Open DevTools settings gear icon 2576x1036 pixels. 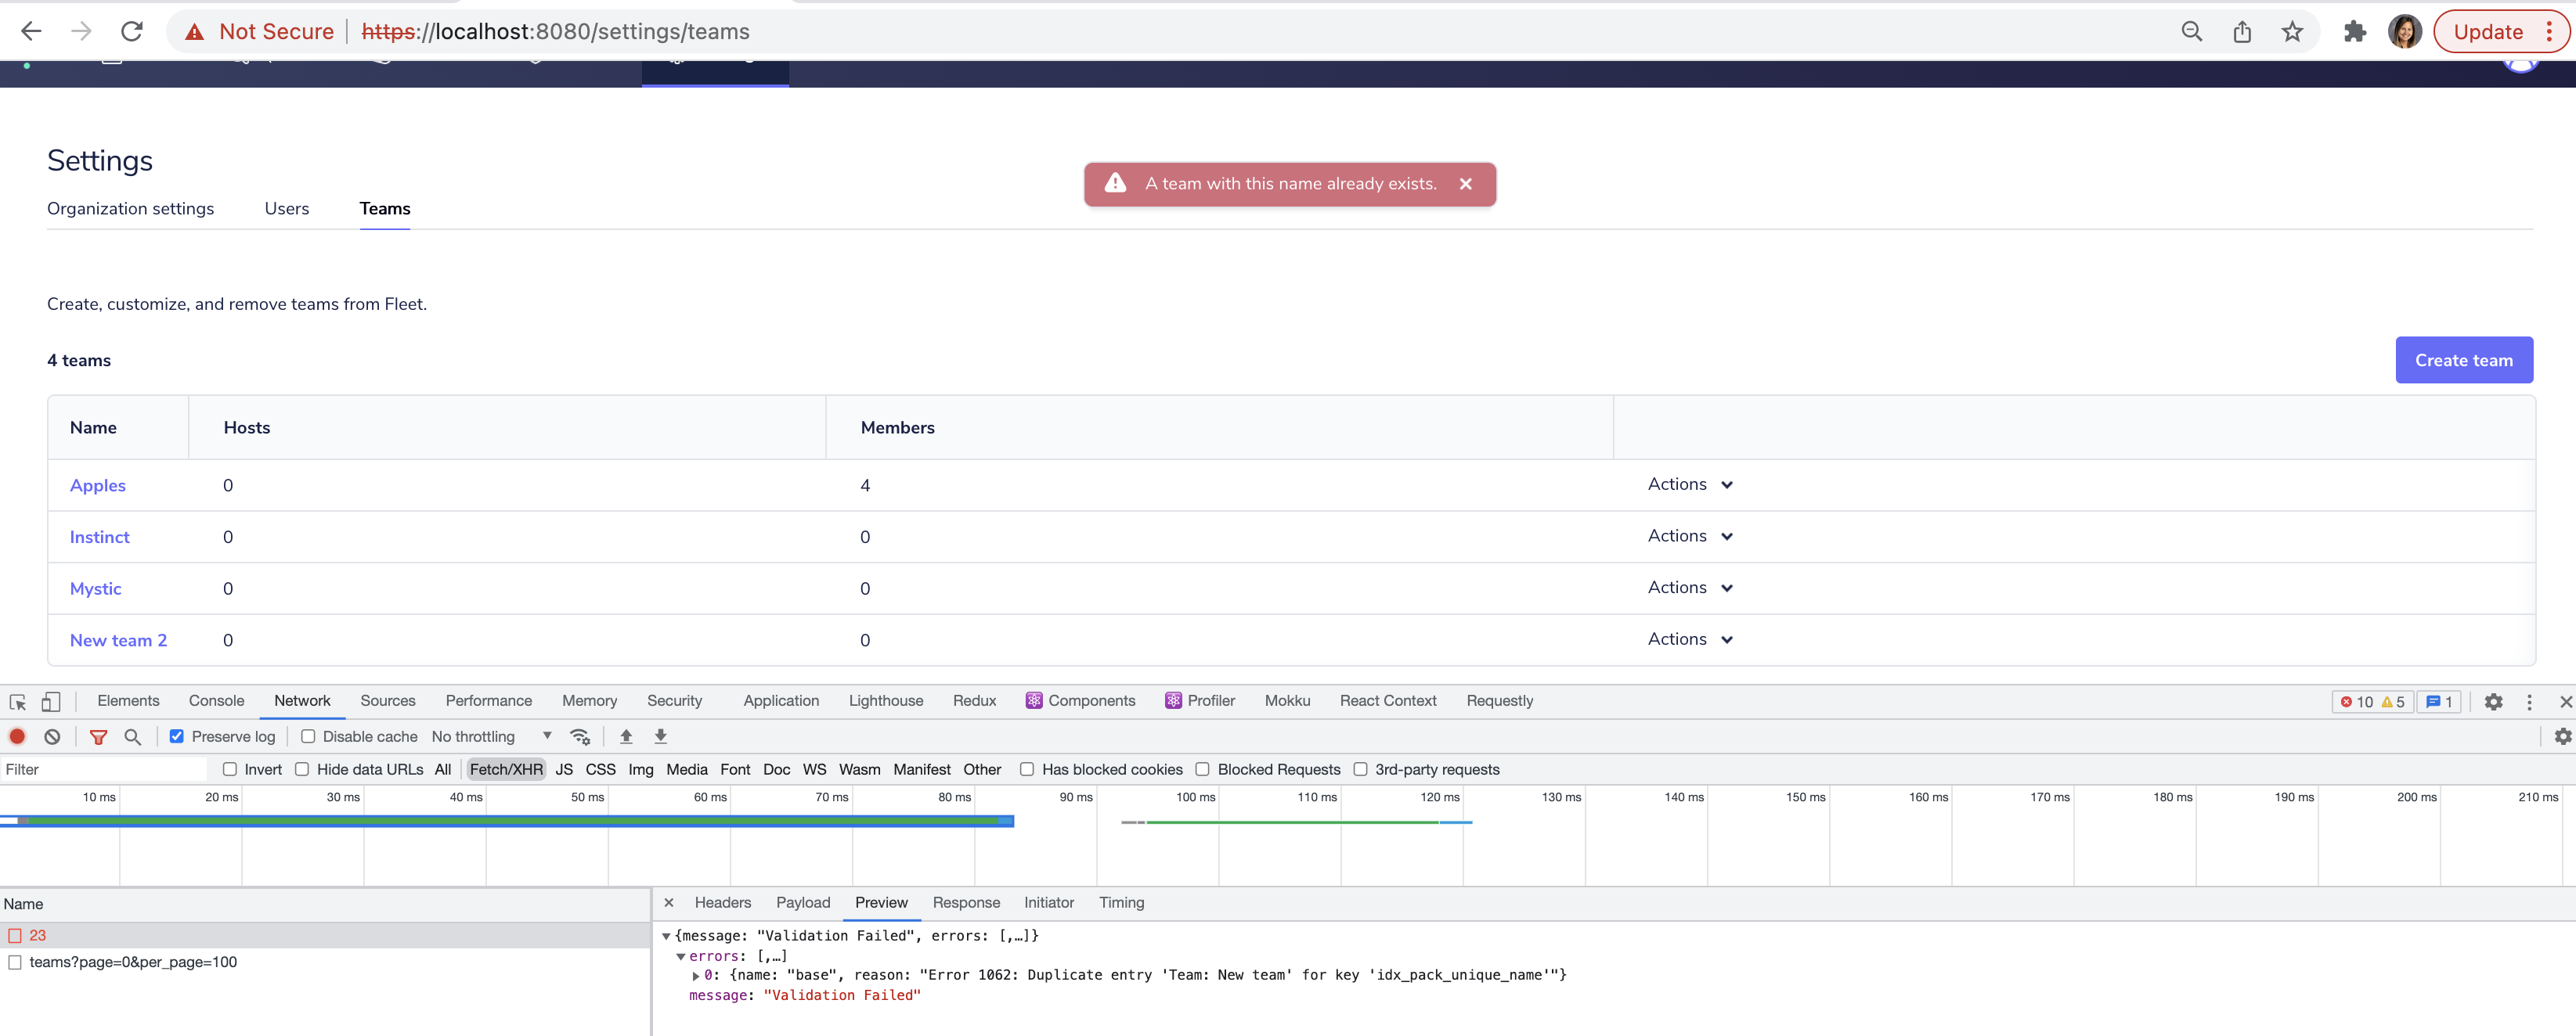click(2493, 701)
